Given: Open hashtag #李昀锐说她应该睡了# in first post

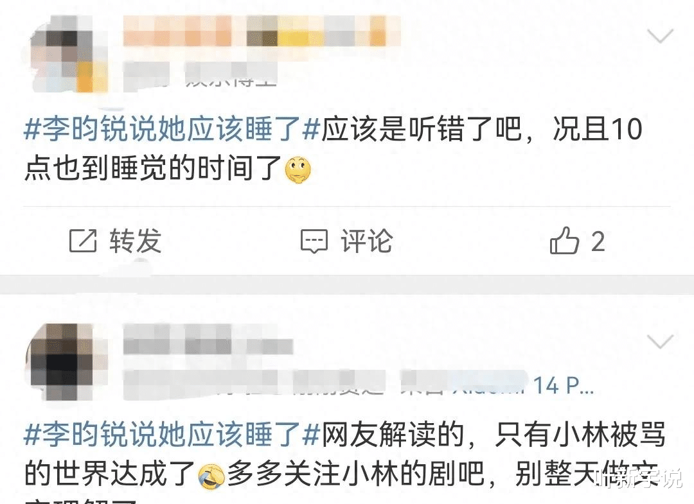Looking at the screenshot, I should [172, 130].
